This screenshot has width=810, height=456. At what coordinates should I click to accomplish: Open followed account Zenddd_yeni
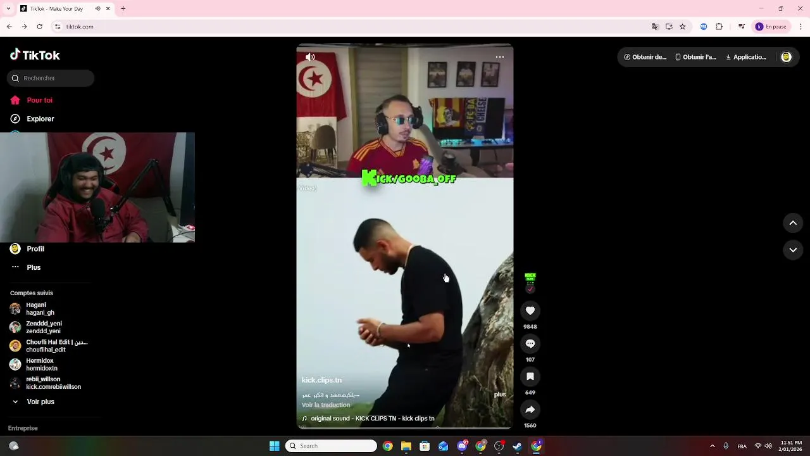point(37,327)
